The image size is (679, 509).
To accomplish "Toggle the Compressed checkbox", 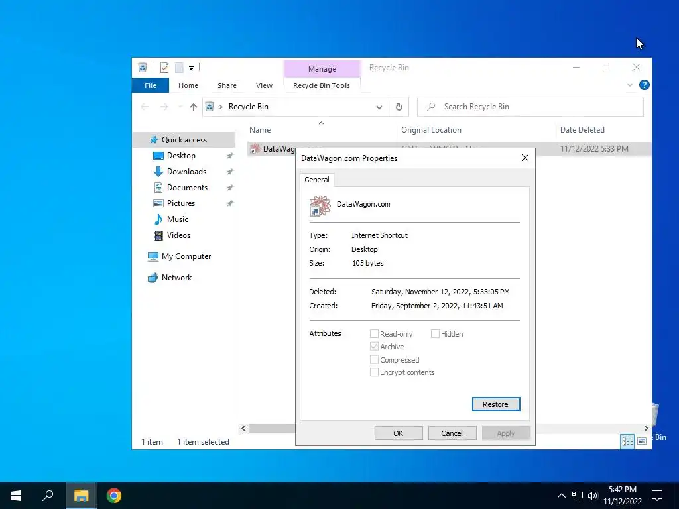I will [374, 360].
